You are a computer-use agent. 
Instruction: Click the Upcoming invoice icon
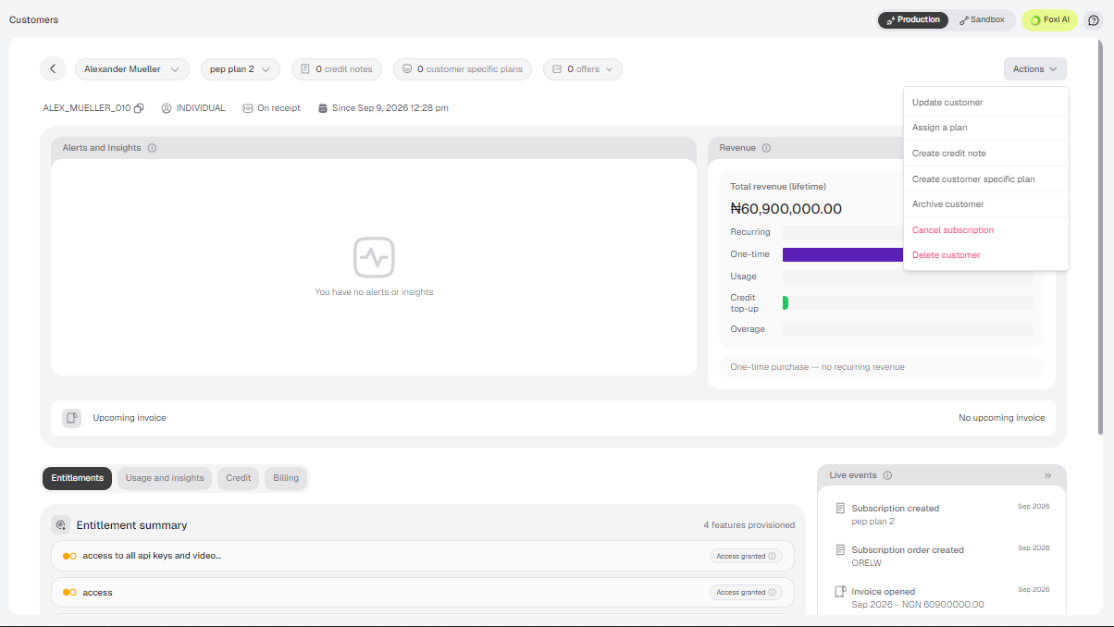tap(72, 418)
